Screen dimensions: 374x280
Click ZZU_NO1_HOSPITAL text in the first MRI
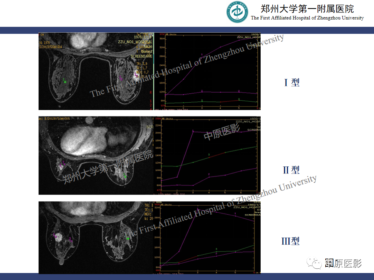(135, 42)
